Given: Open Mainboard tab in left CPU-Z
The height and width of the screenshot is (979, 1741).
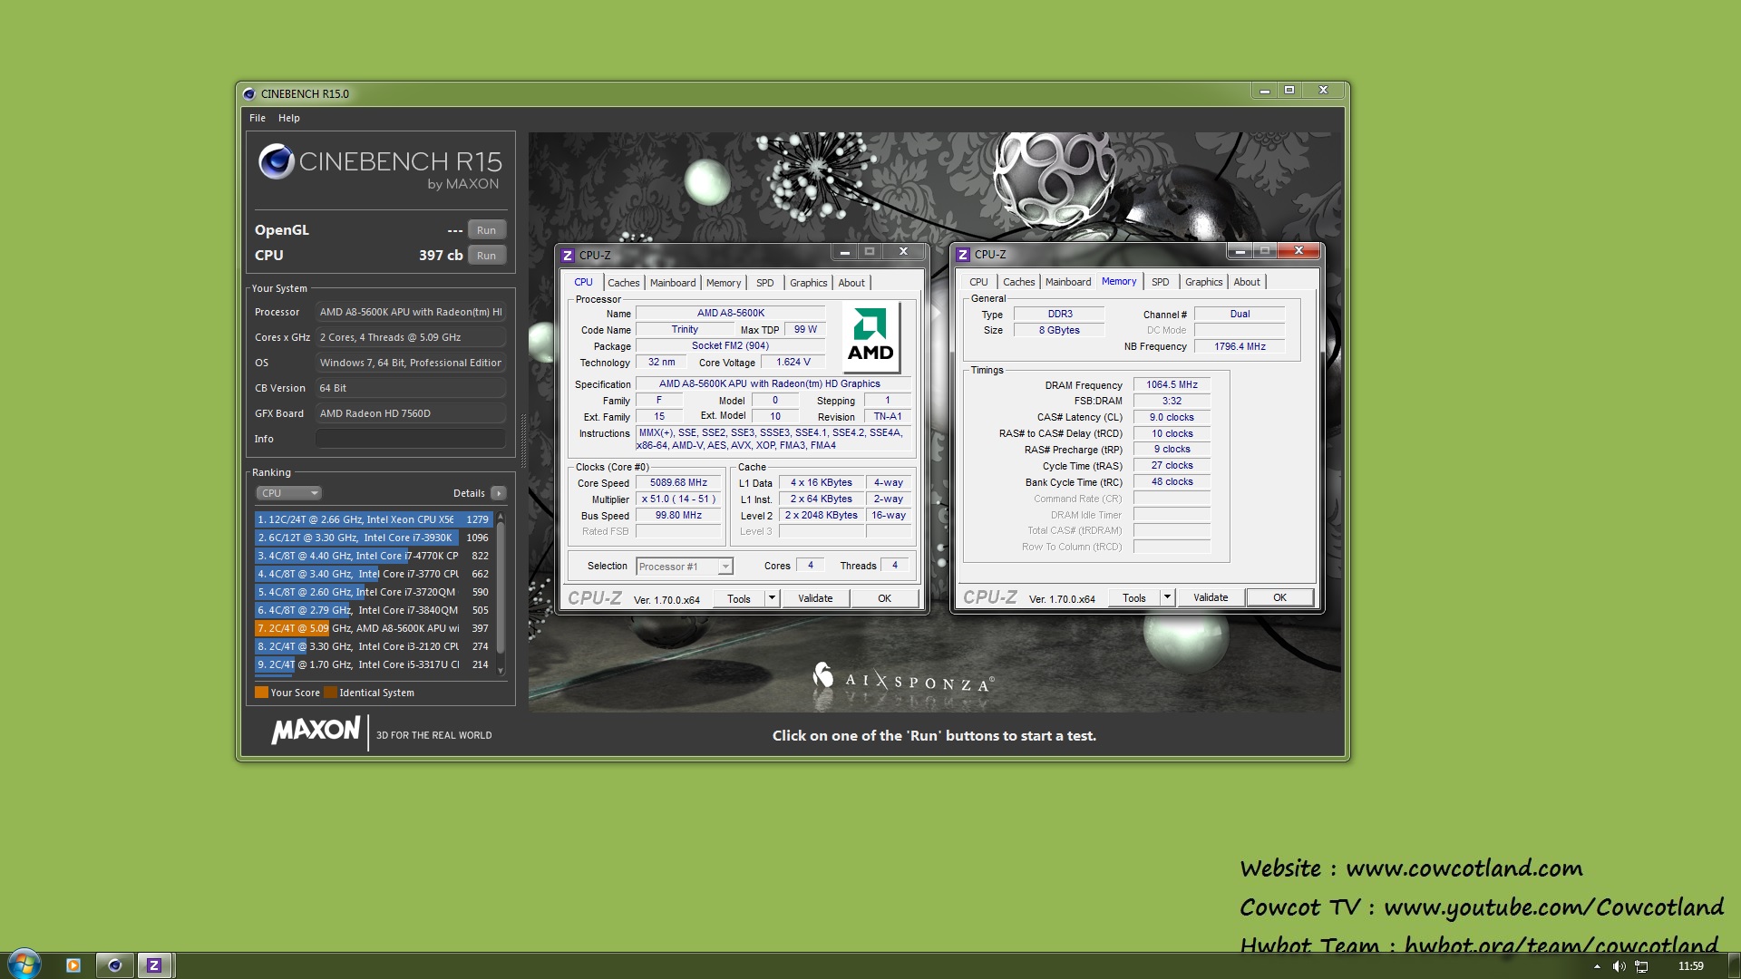Looking at the screenshot, I should (673, 283).
